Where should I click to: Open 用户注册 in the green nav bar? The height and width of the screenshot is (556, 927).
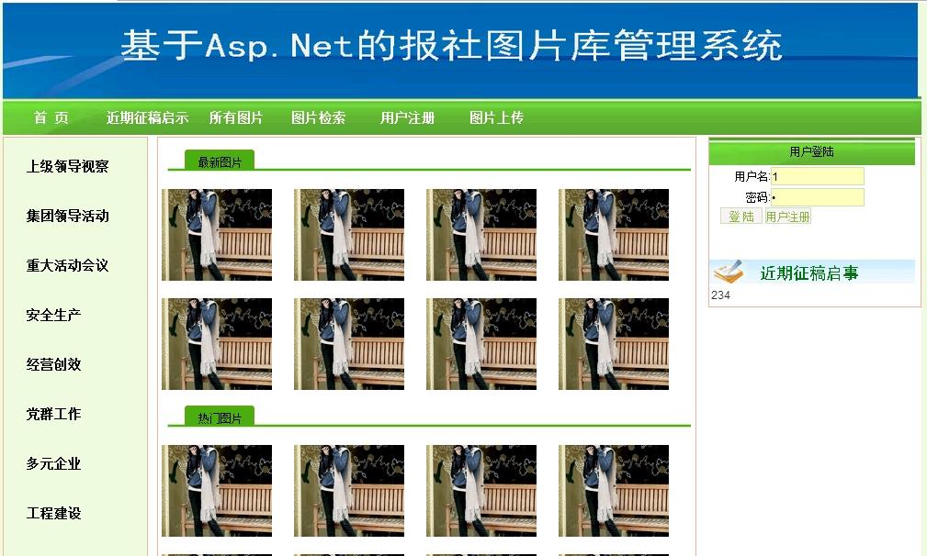coord(407,118)
